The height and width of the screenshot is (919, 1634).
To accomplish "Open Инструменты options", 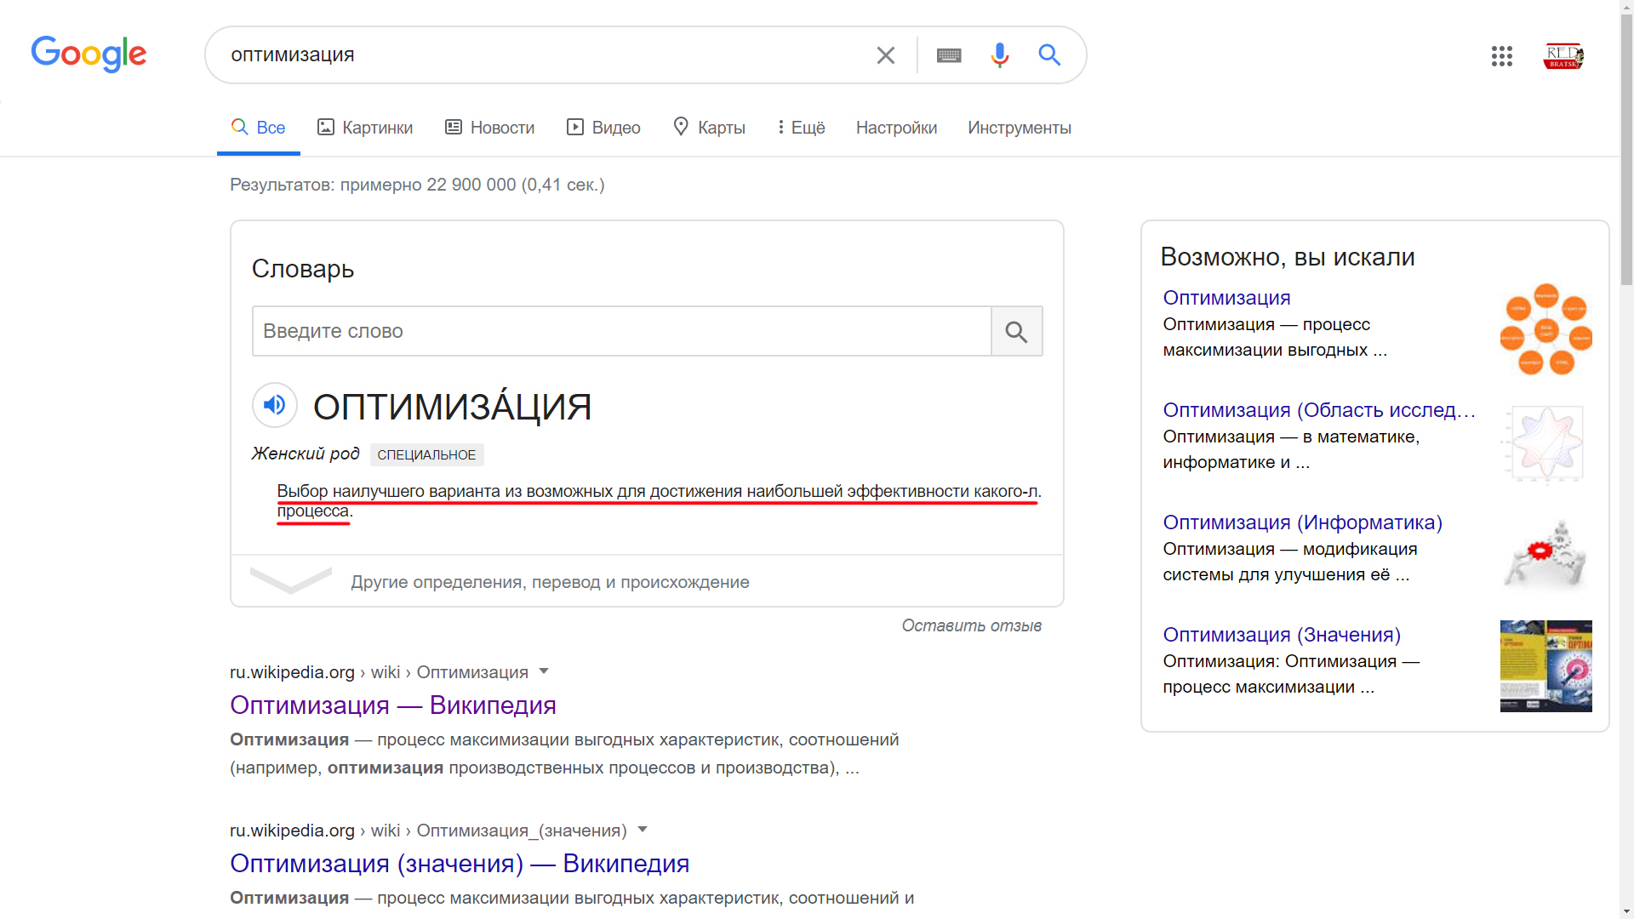I will (1019, 128).
